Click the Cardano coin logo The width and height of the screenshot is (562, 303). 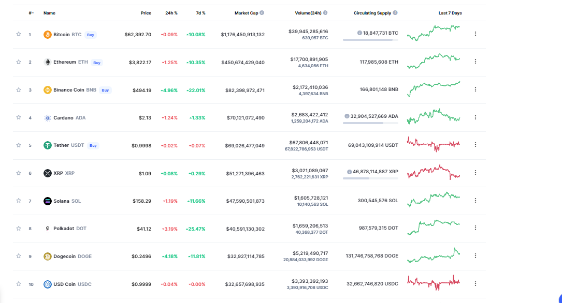click(x=47, y=118)
